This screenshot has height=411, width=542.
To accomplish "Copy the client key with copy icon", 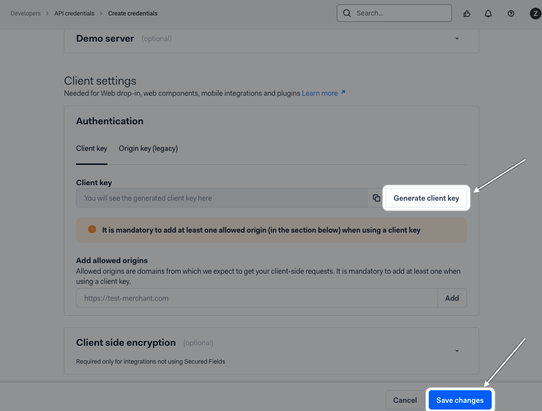I will point(376,198).
